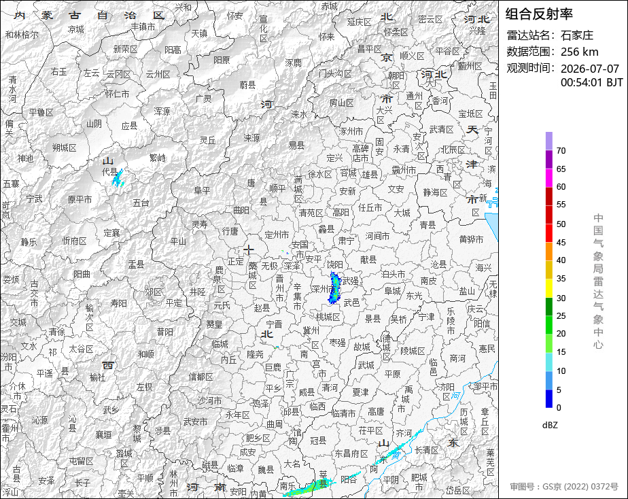Pick the cyan 10–15 legend color
The width and height of the screenshot is (628, 499).
[x=548, y=362]
